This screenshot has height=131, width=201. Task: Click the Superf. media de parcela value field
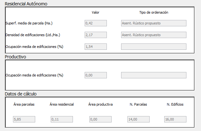[x=96, y=23]
